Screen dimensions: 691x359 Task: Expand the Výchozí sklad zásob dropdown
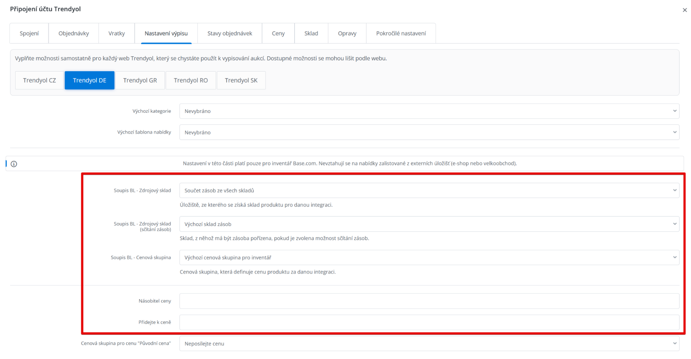click(x=429, y=224)
